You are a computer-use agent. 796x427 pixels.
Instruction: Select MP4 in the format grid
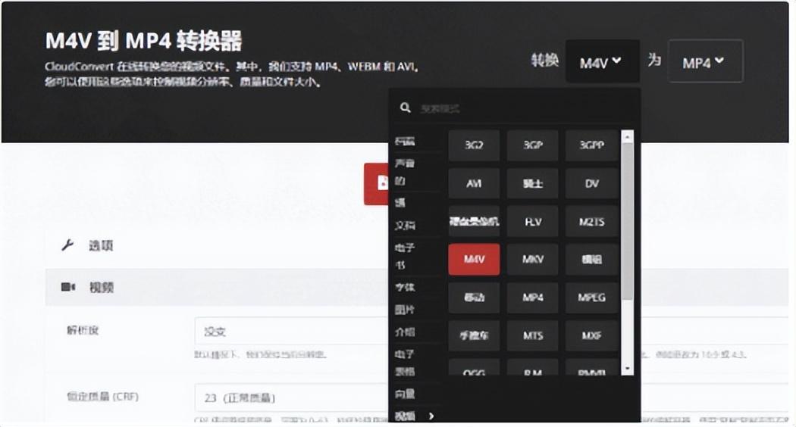[532, 298]
